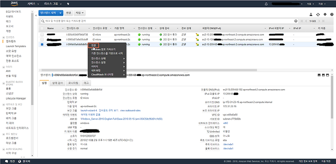Collapse the AUTO SCALING sidebar section
The width and height of the screenshot is (336, 164).
[4, 149]
